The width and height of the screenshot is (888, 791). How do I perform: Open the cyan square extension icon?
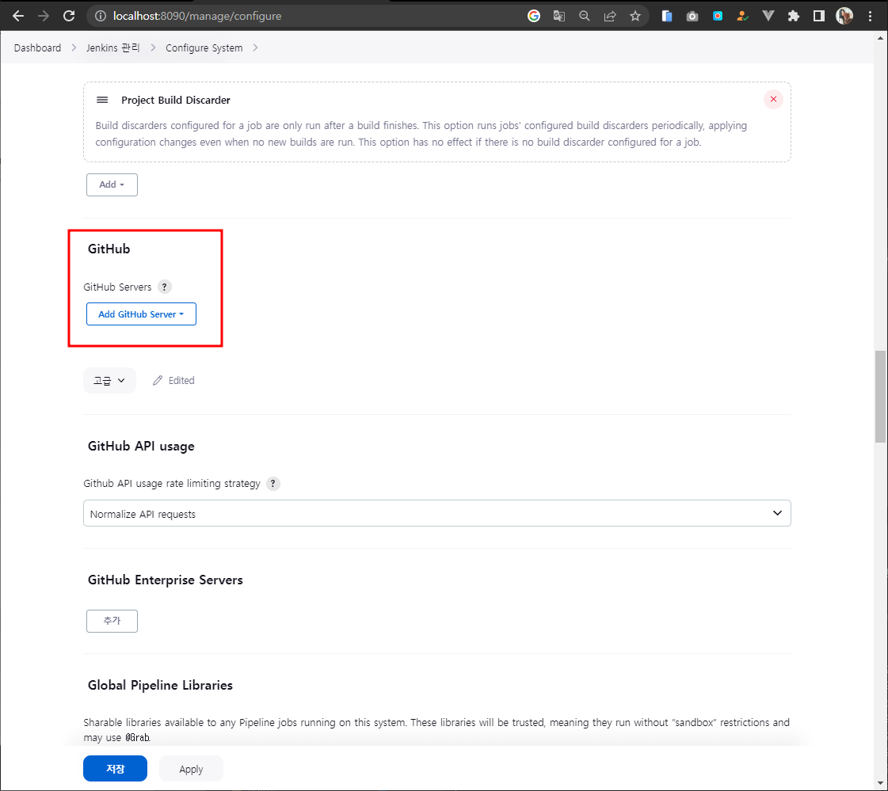[718, 16]
